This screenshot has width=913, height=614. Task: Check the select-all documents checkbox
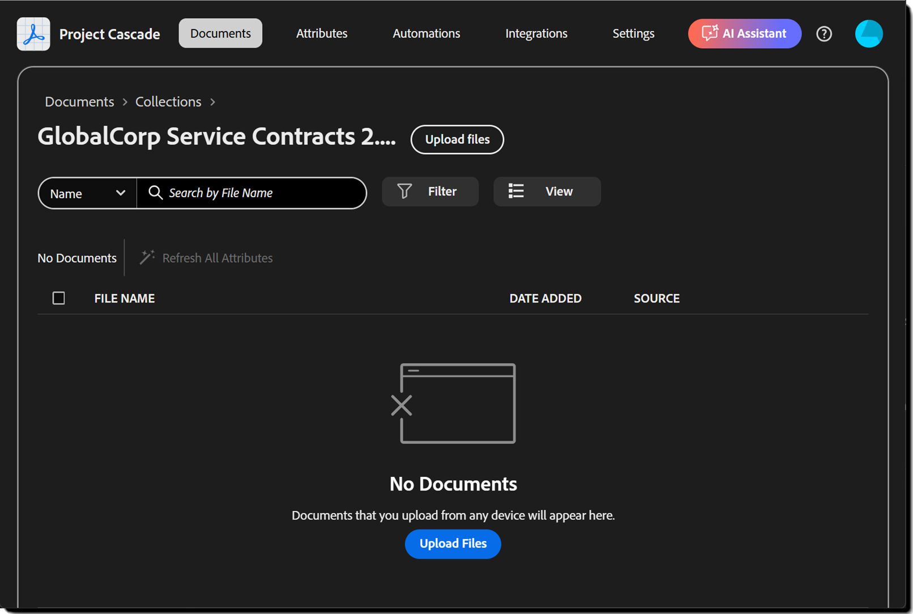click(x=58, y=297)
